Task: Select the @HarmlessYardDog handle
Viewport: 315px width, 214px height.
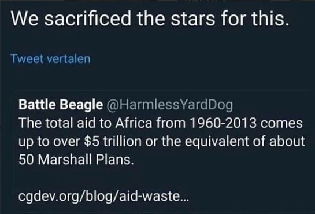Action: [169, 105]
